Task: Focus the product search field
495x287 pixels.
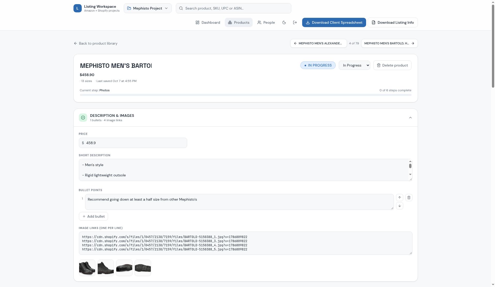Action: 233,8
